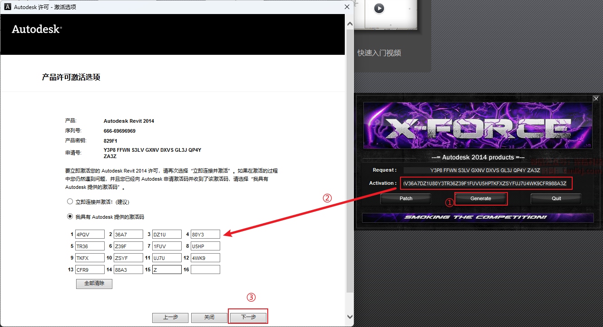The width and height of the screenshot is (603, 327).
Task: Go back with the 上一步 button
Action: pos(170,317)
